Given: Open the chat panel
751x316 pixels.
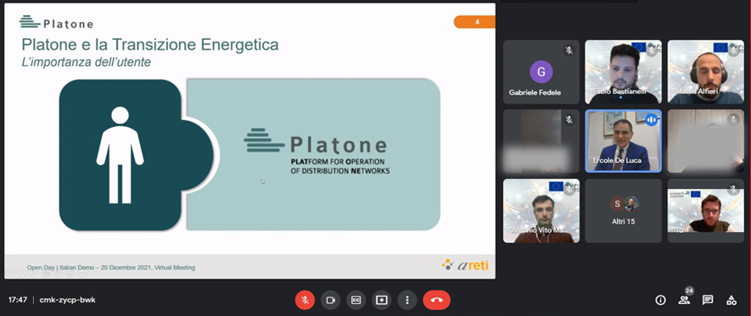Looking at the screenshot, I should pyautogui.click(x=708, y=300).
